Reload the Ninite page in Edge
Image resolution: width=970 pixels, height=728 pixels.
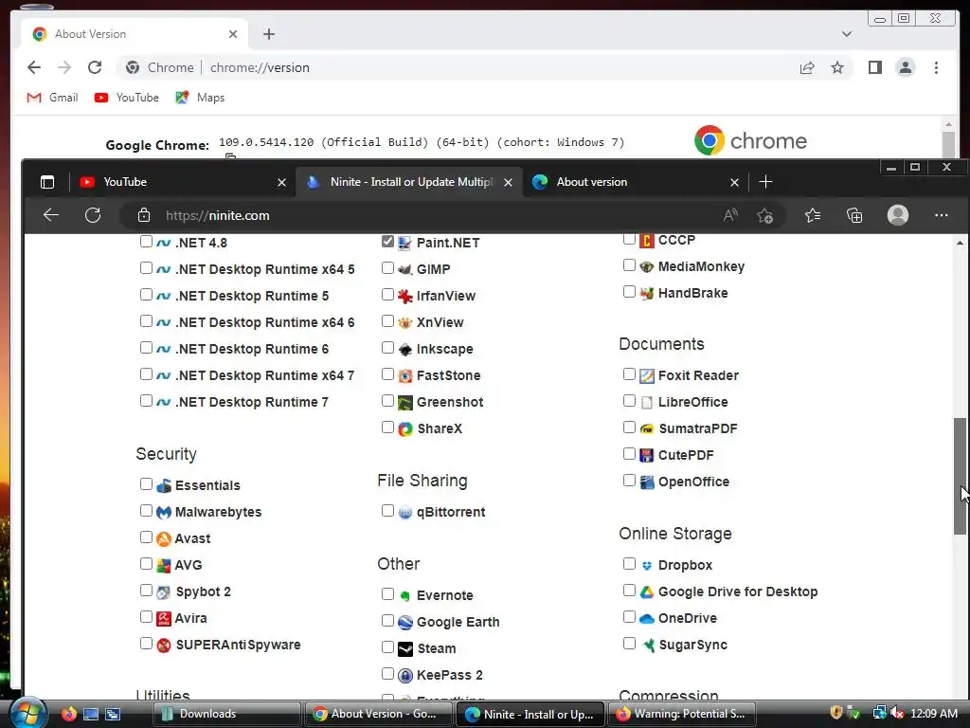(x=93, y=215)
